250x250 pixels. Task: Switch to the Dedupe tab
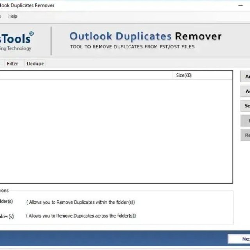(35, 64)
